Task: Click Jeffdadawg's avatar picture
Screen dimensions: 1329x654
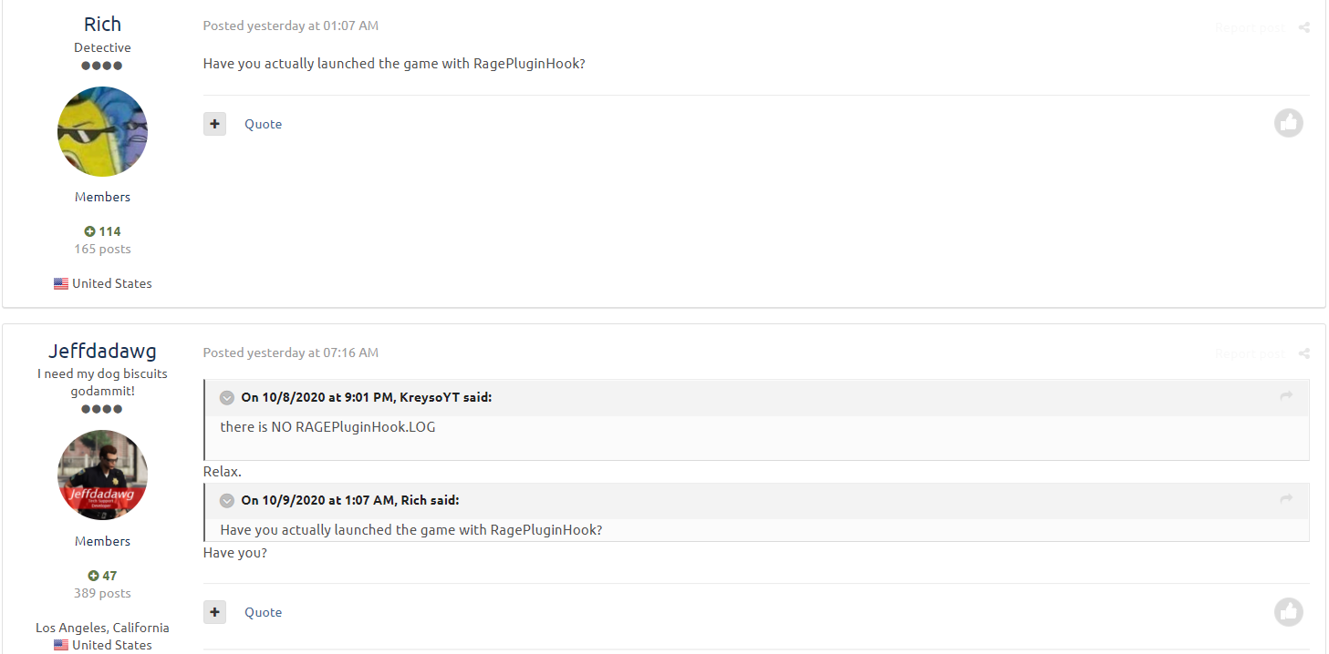Action: [x=102, y=475]
